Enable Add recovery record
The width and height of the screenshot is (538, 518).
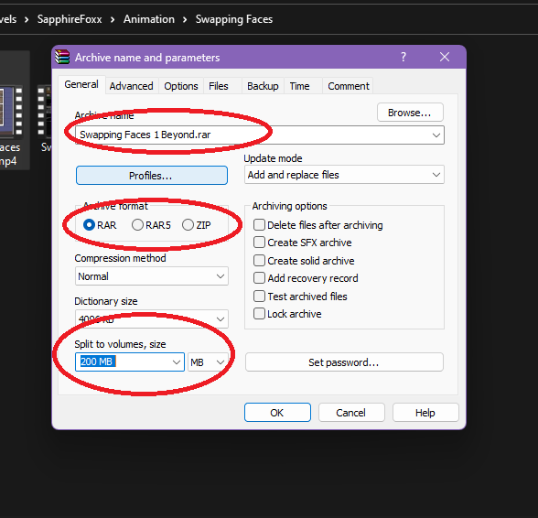[x=306, y=278]
